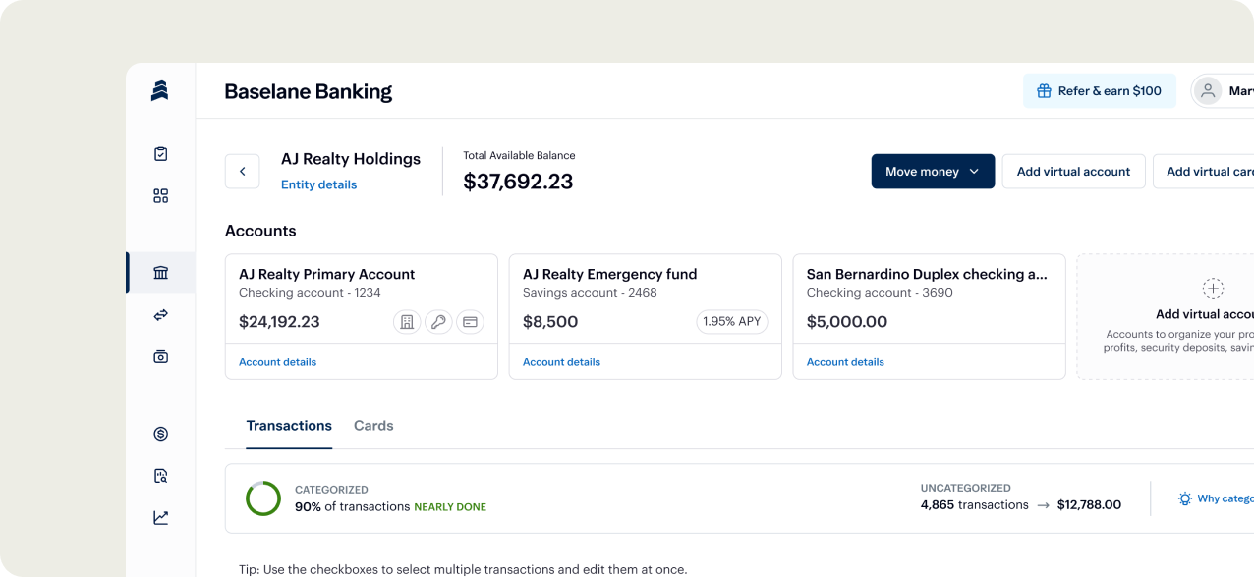
Task: Open Entity details link
Action: [x=319, y=184]
